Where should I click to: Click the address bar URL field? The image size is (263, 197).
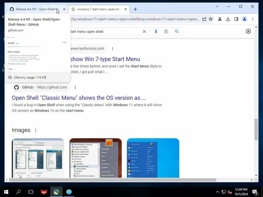(135, 19)
